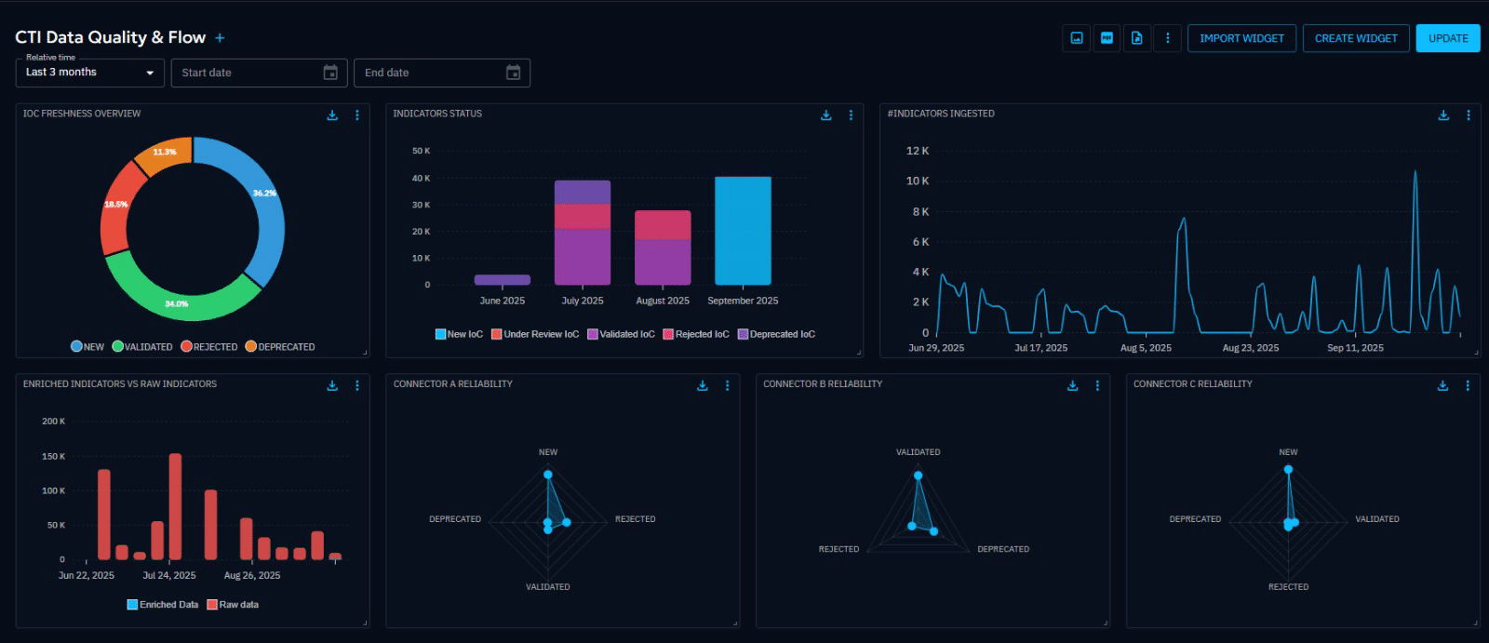The width and height of the screenshot is (1489, 643).
Task: Toggle Validated IoC legend series
Action: (x=621, y=334)
